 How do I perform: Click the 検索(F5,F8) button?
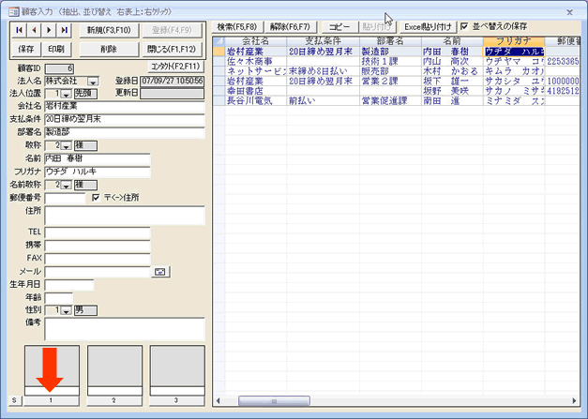(237, 27)
